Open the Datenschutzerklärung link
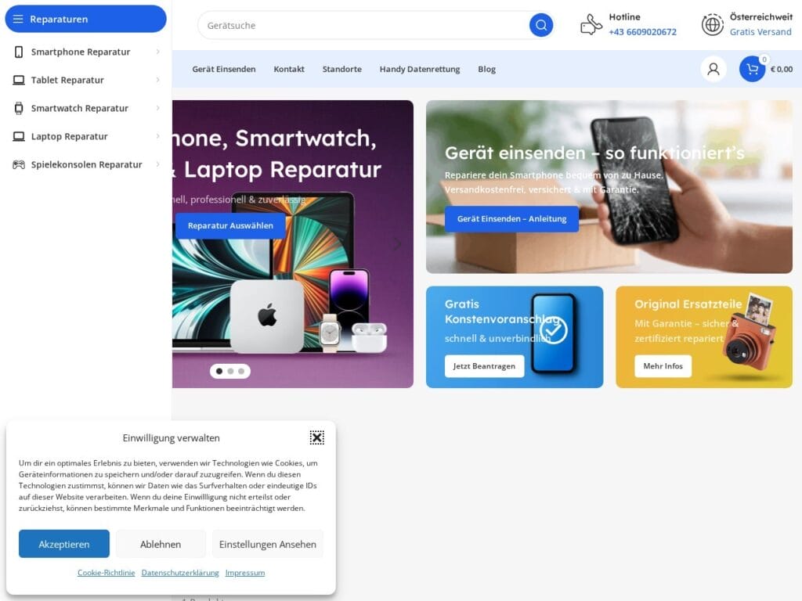Screen dimensions: 802x601 (x=180, y=572)
